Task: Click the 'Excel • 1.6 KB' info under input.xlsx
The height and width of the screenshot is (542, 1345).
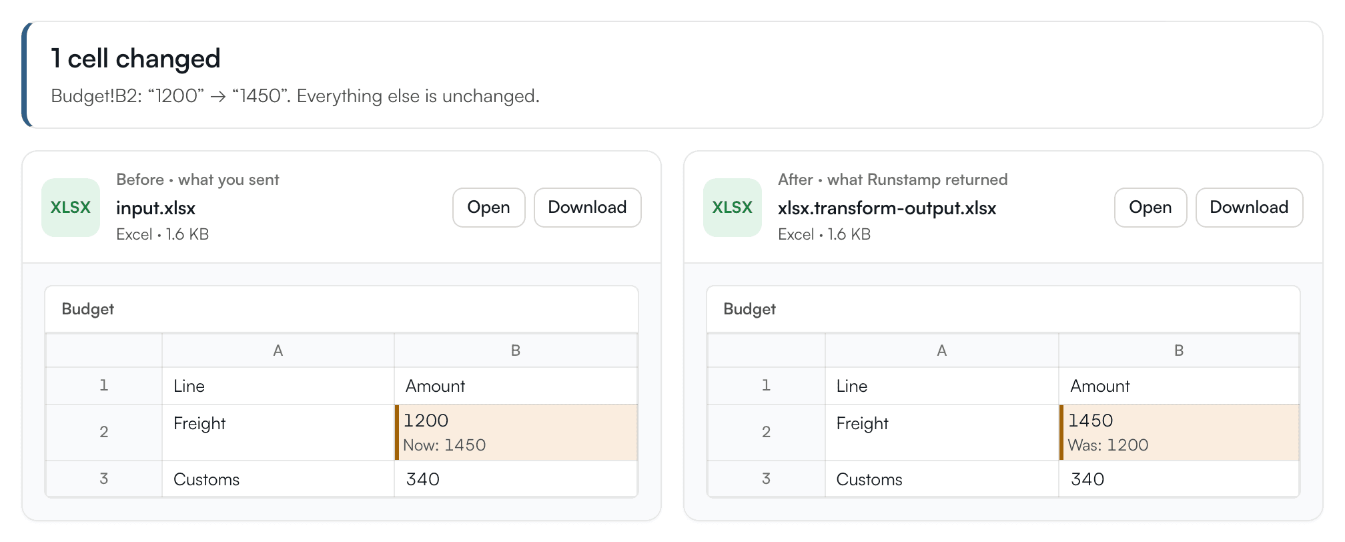Action: coord(163,234)
